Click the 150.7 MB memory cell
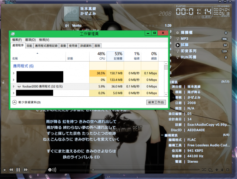 click(x=115, y=73)
